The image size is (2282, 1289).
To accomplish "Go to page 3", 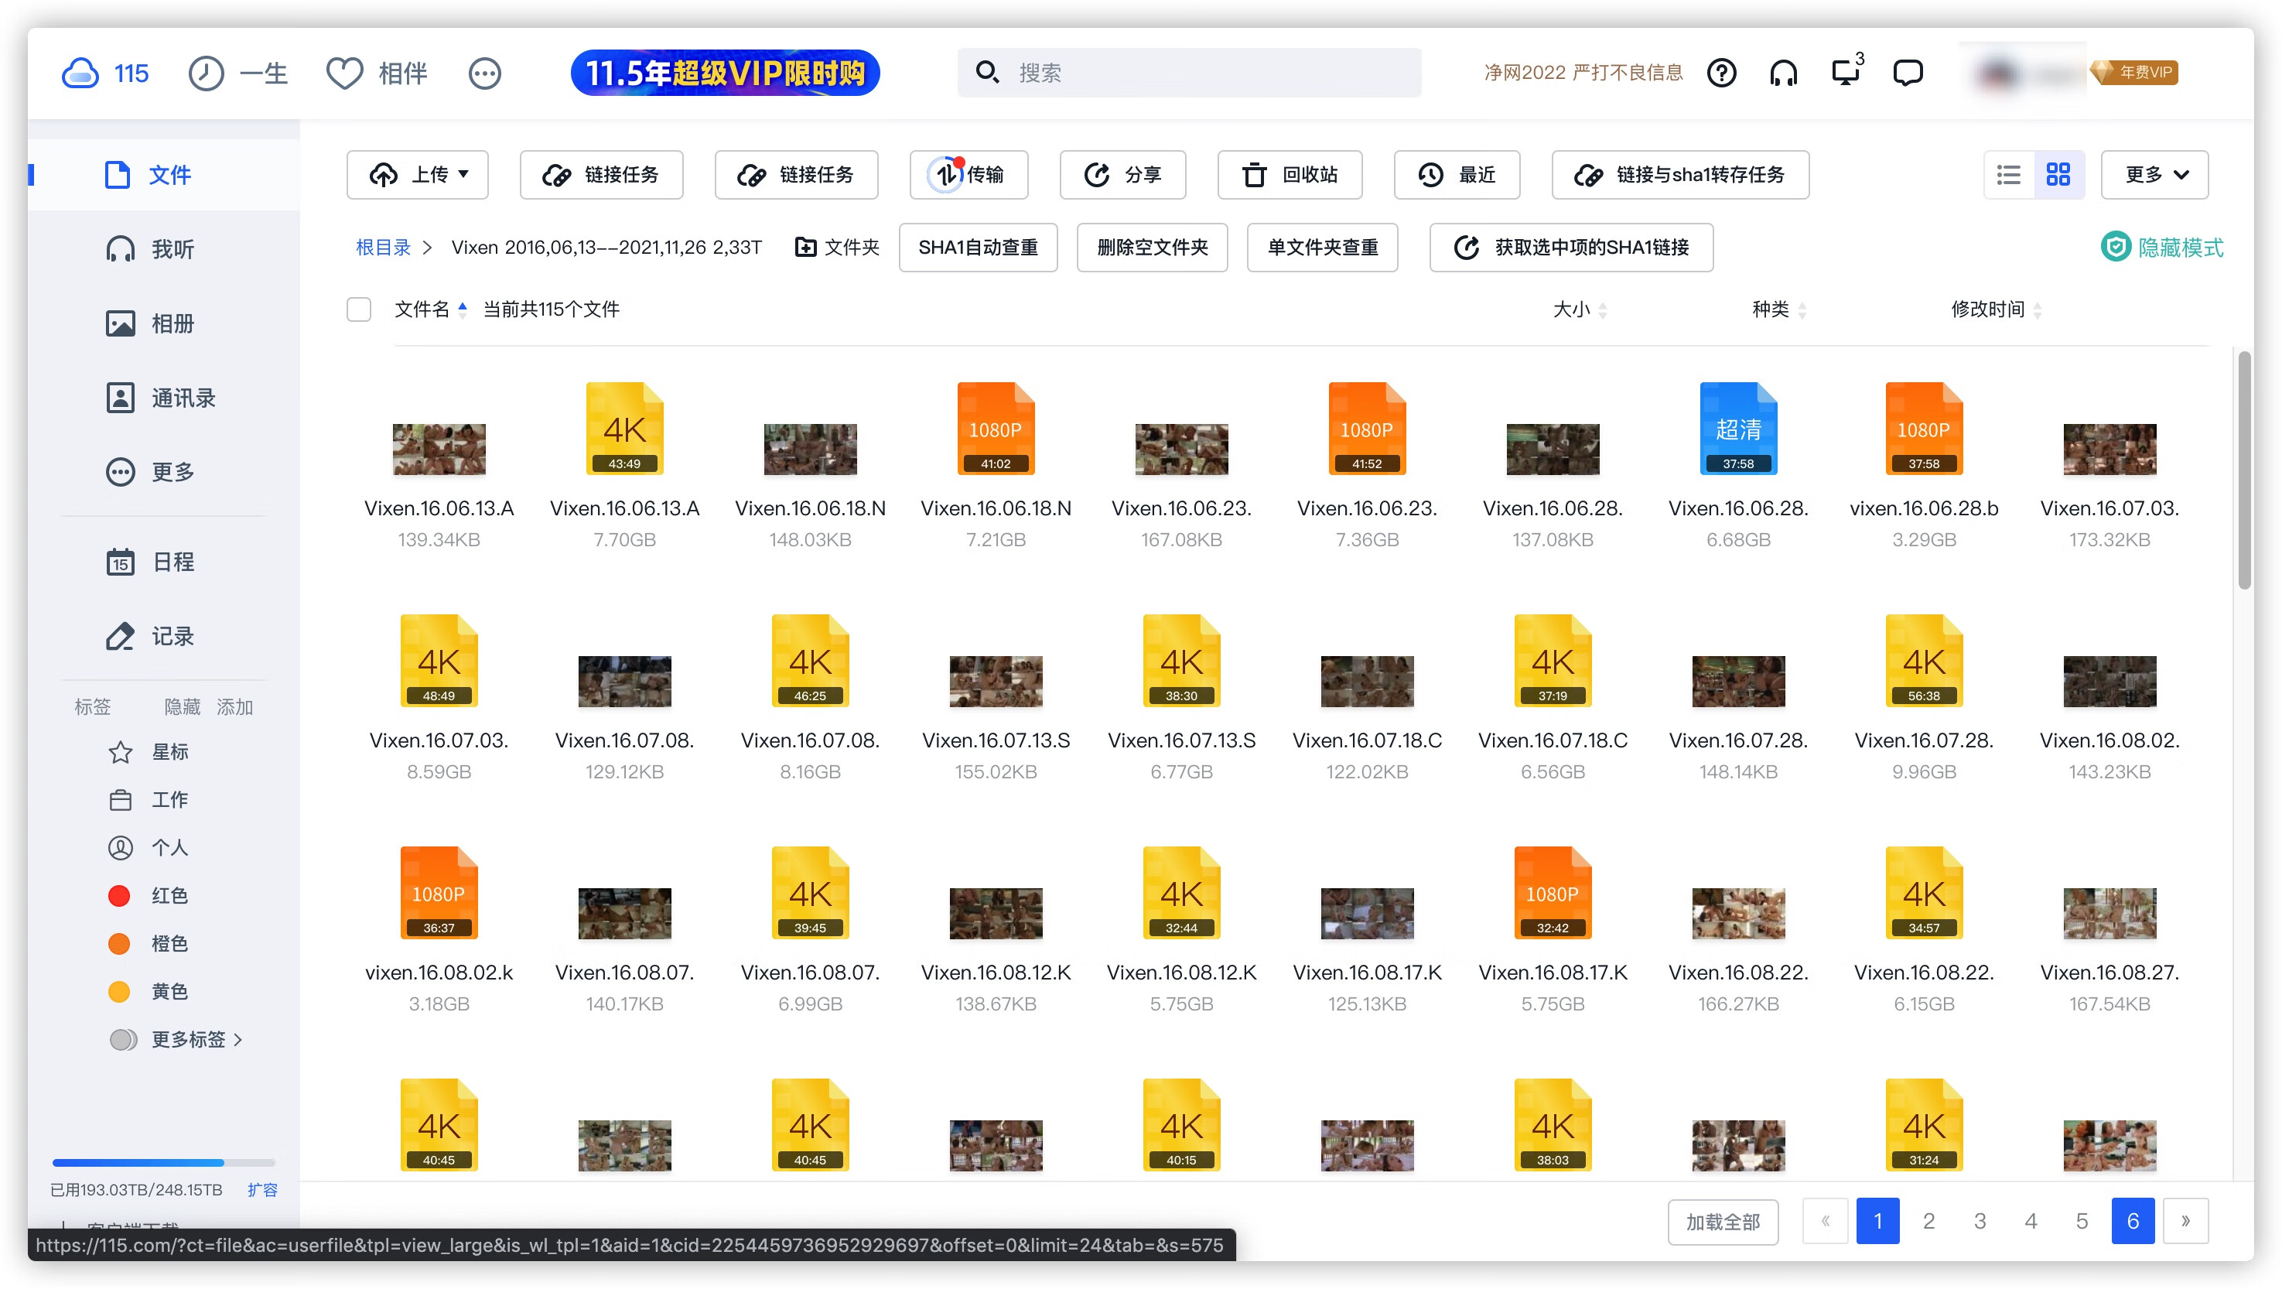I will [x=1980, y=1221].
